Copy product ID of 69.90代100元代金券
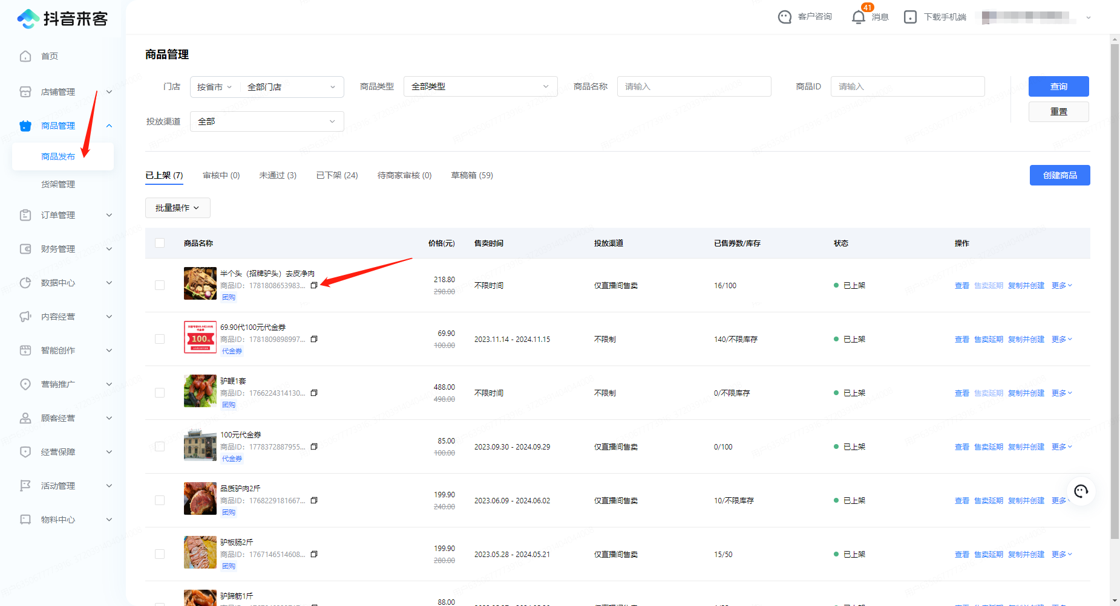This screenshot has height=606, width=1120. pos(314,339)
